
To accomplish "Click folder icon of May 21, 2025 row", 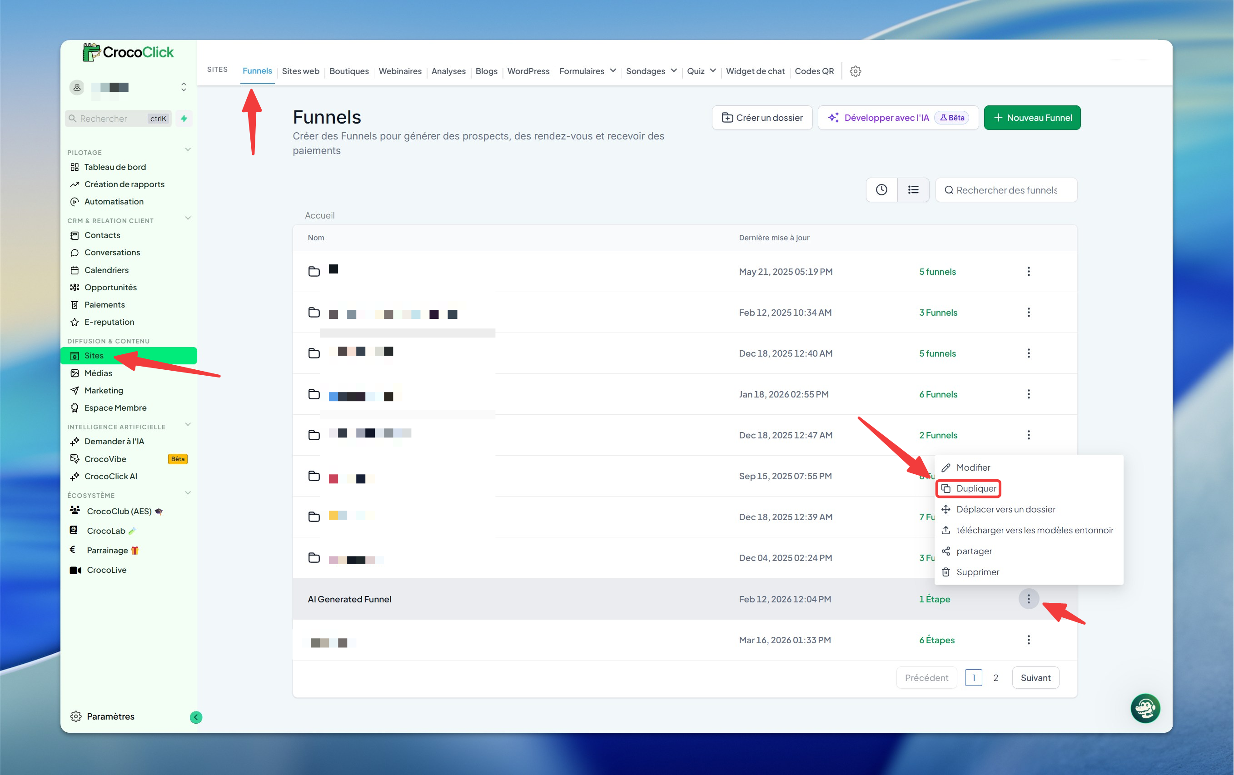I will tap(314, 272).
